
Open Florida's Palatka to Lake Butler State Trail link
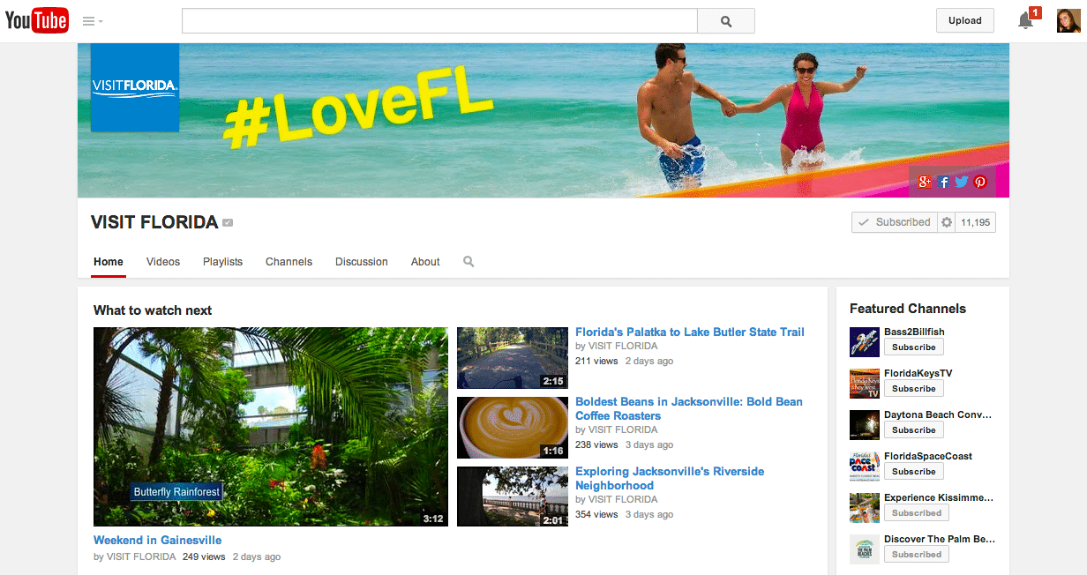coord(690,332)
